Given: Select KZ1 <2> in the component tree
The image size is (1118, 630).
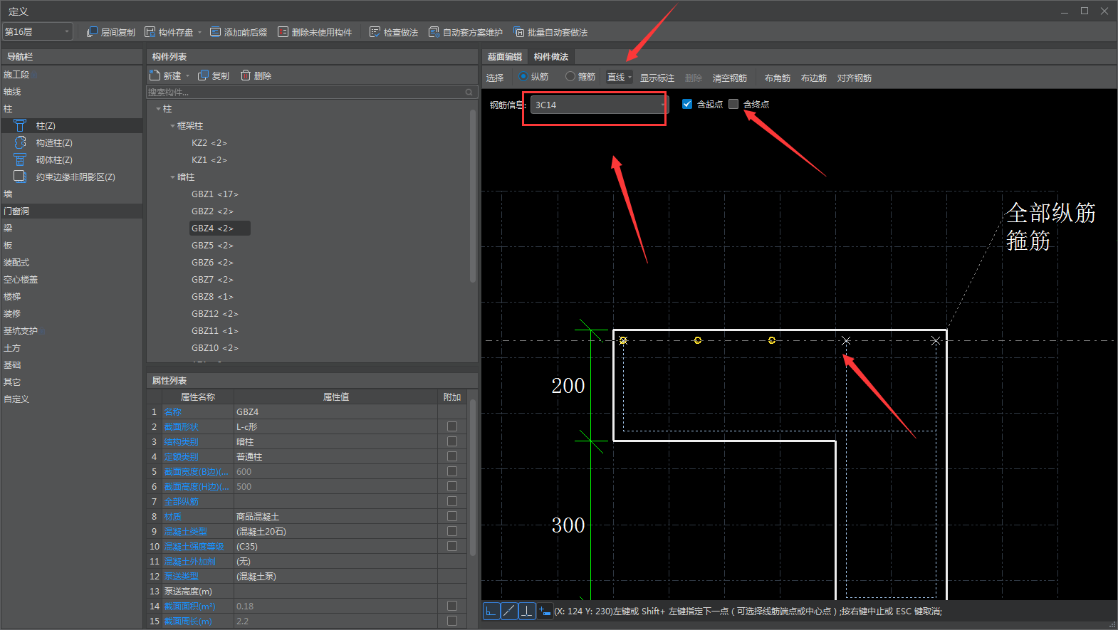Looking at the screenshot, I should [x=209, y=160].
